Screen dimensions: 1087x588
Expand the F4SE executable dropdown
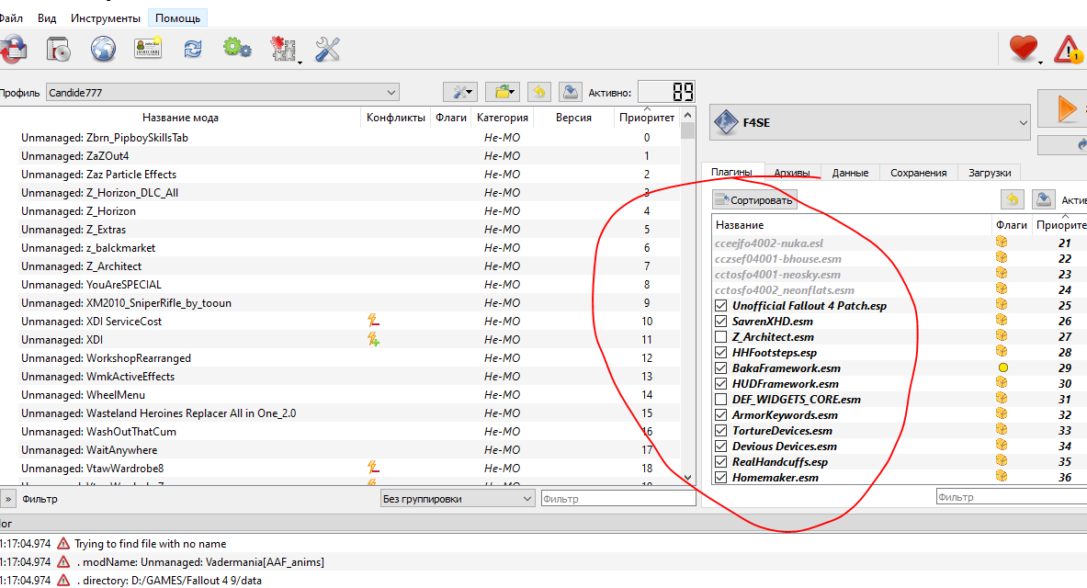coord(870,122)
